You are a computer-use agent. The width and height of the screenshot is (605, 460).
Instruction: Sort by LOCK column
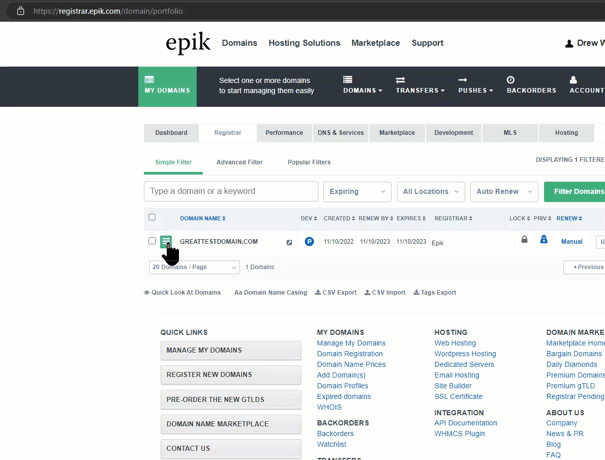520,219
